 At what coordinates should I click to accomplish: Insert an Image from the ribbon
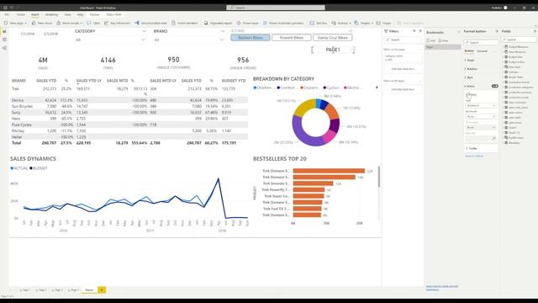[384, 23]
